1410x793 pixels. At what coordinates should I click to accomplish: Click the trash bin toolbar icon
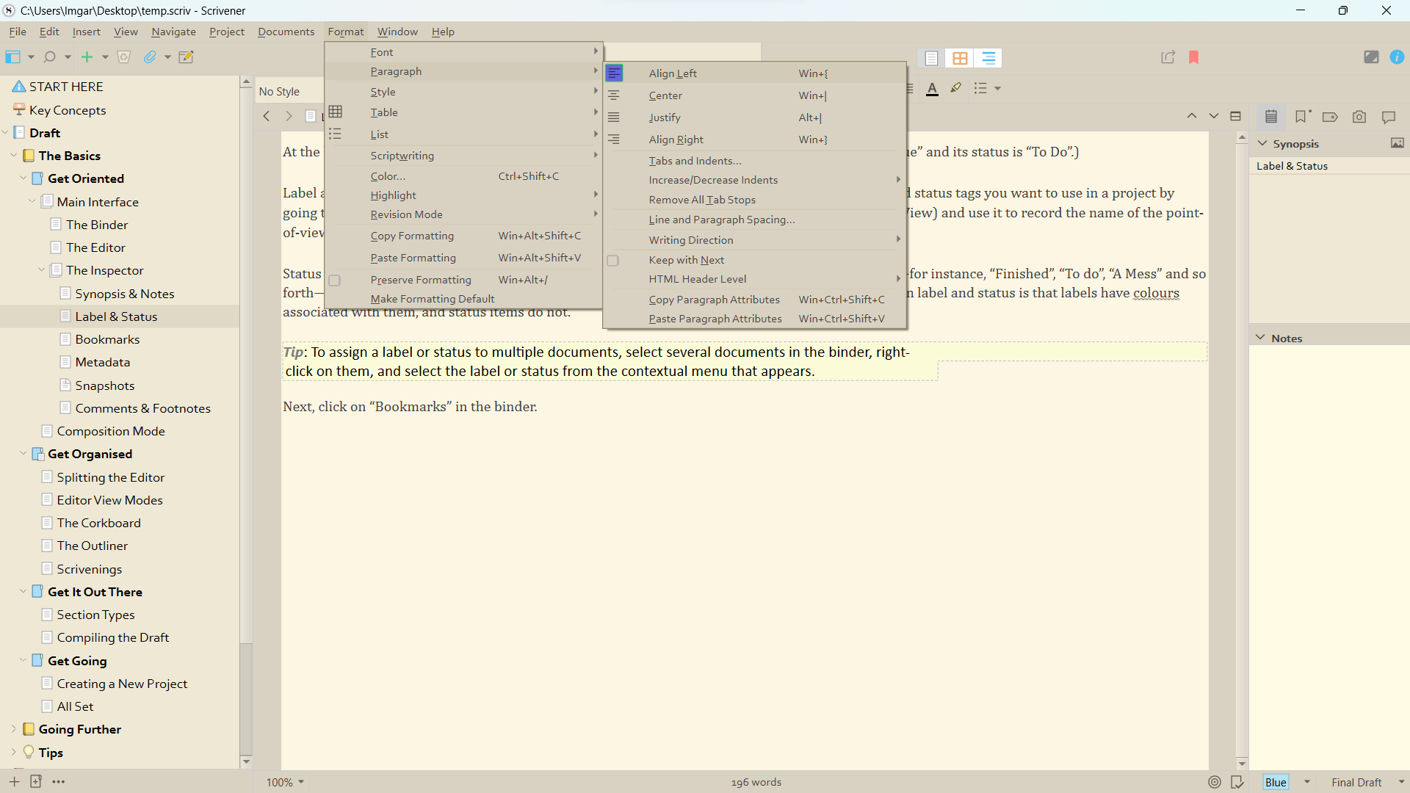[x=123, y=57]
